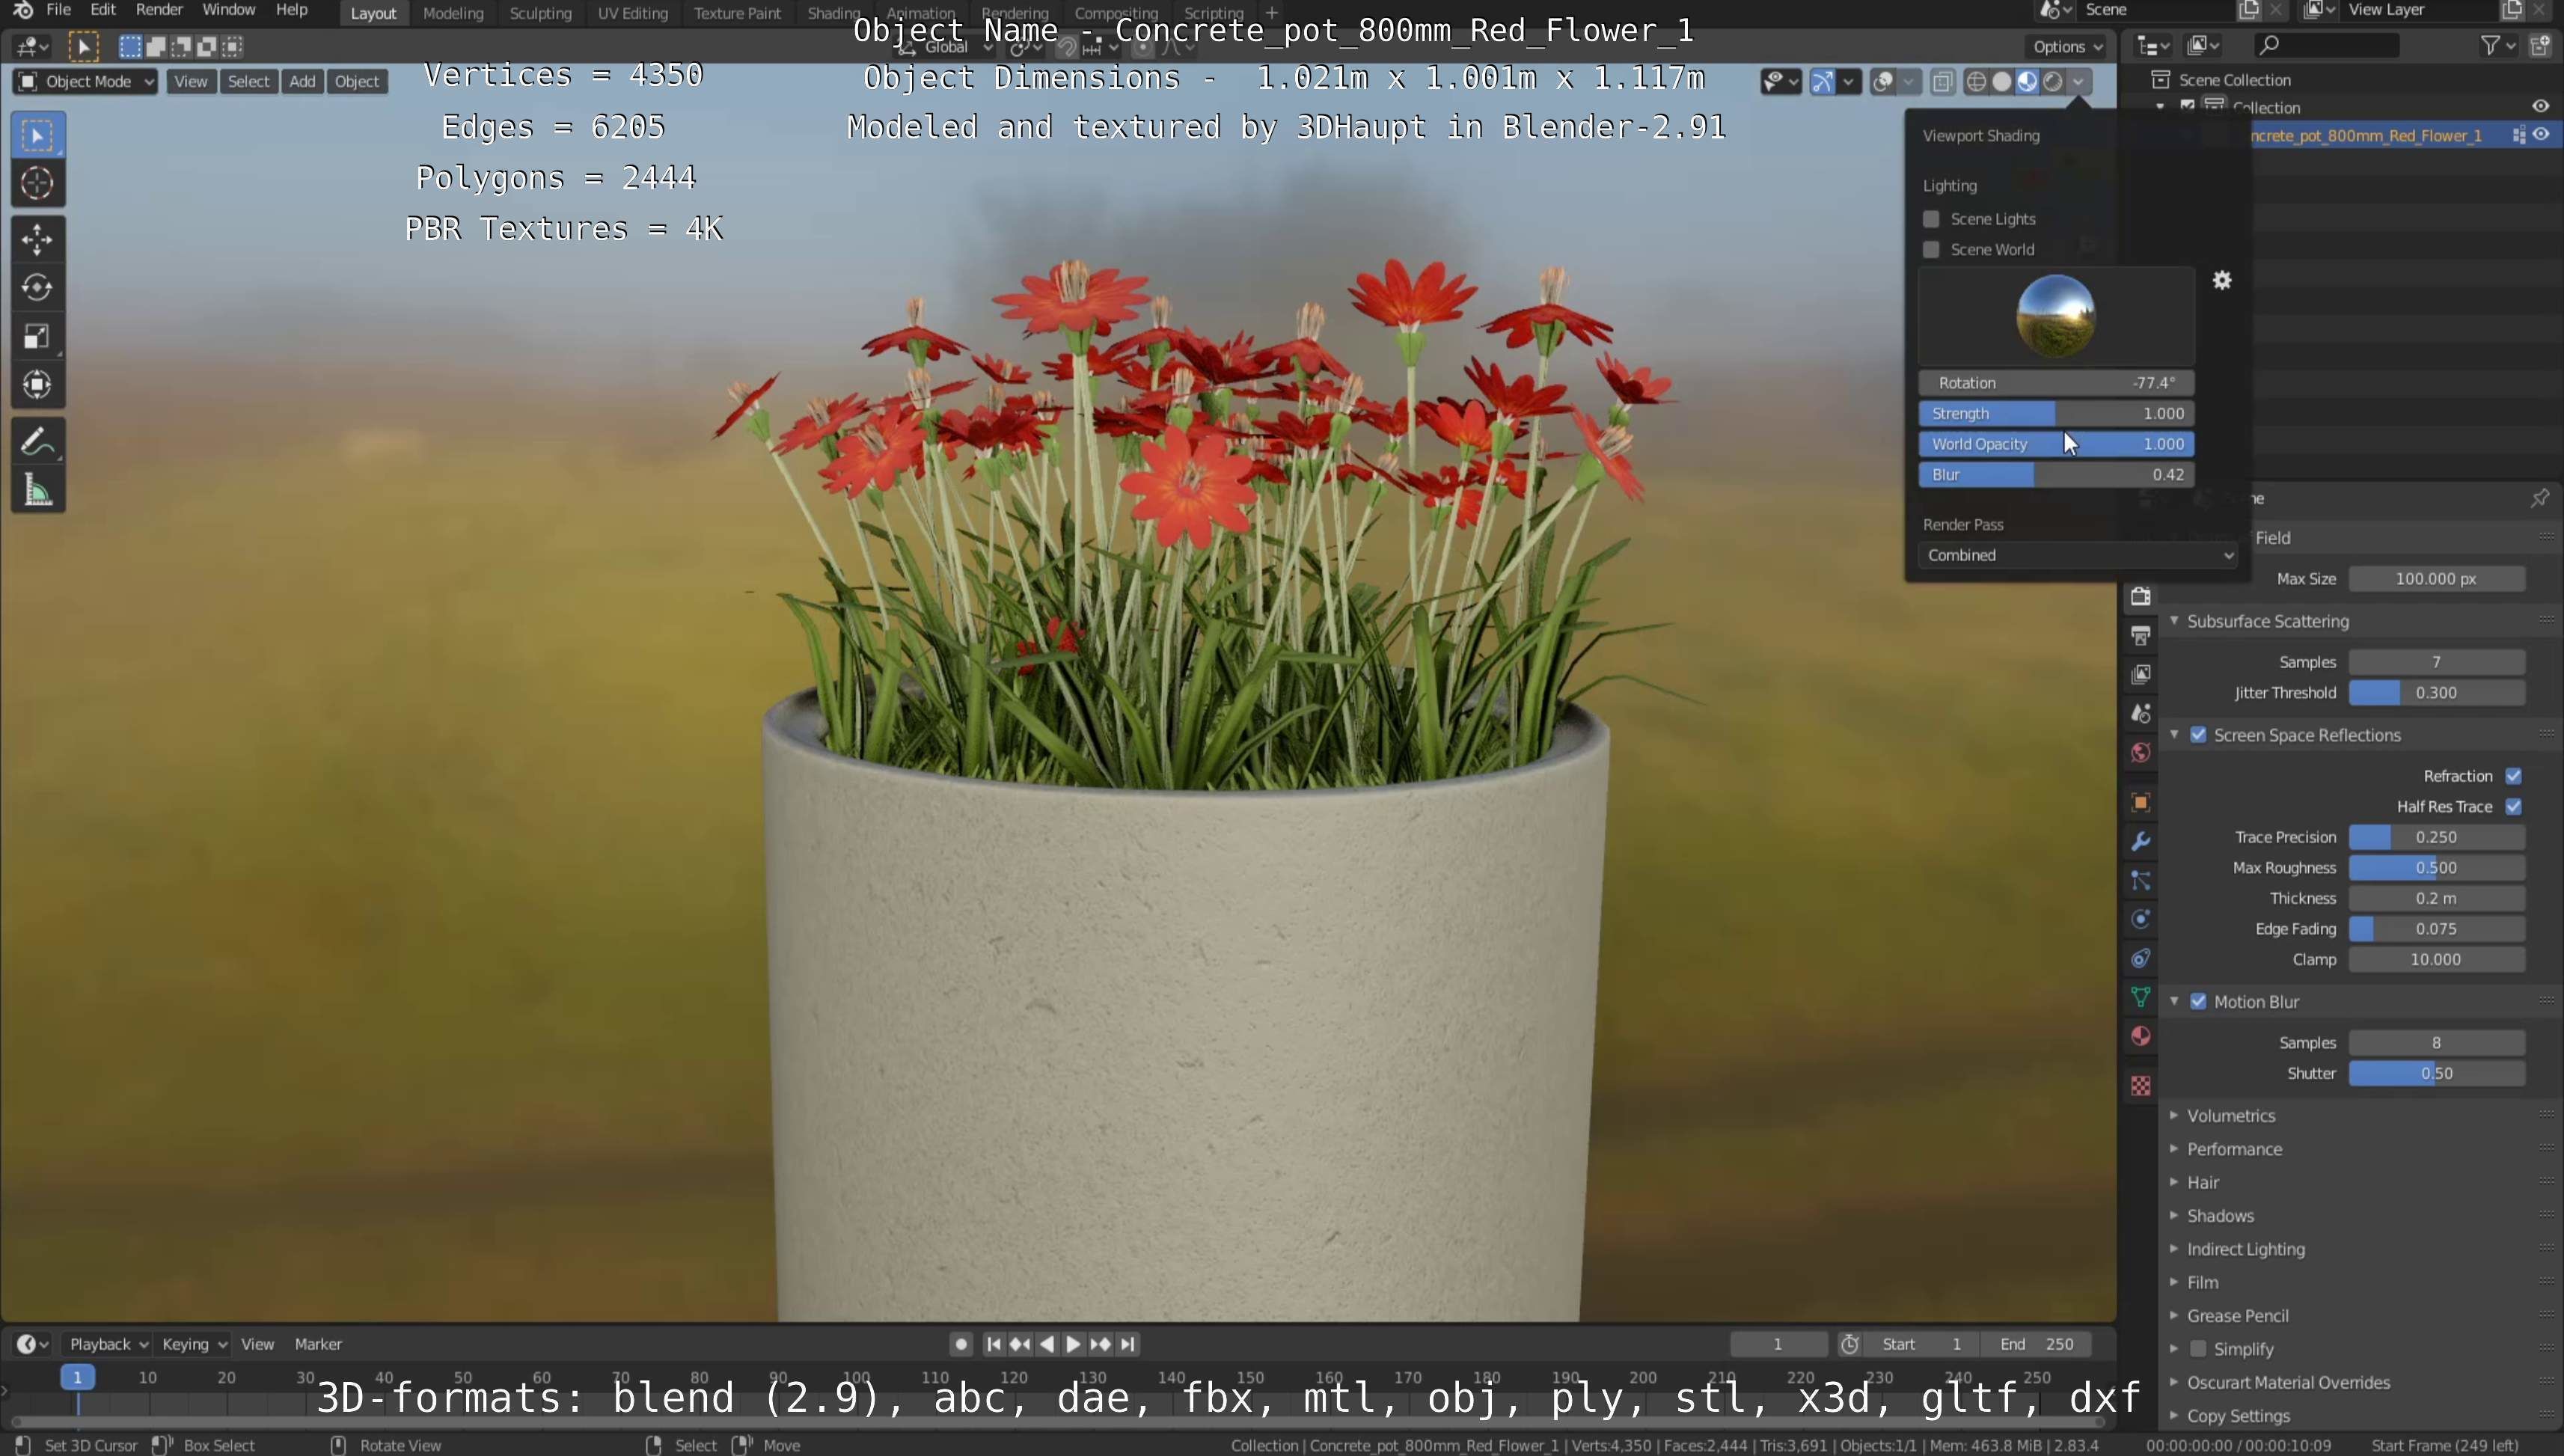Switch to wireframe viewport shading
The image size is (2564, 1456).
coord(1976,82)
